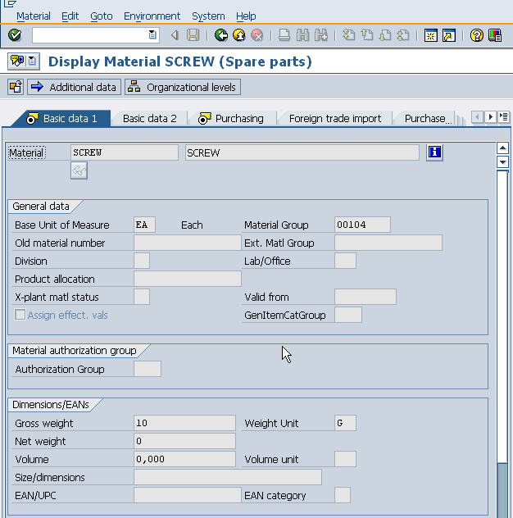Click the Display/Change toggle icon beside title

16,61
